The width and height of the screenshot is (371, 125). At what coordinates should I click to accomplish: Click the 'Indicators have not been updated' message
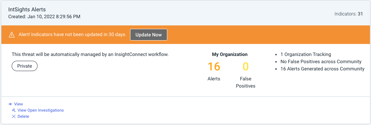[72, 35]
